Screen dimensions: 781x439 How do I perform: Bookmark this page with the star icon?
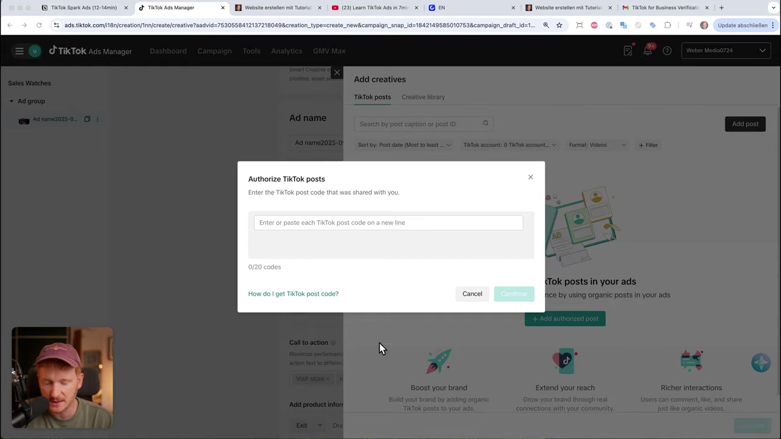click(x=559, y=25)
